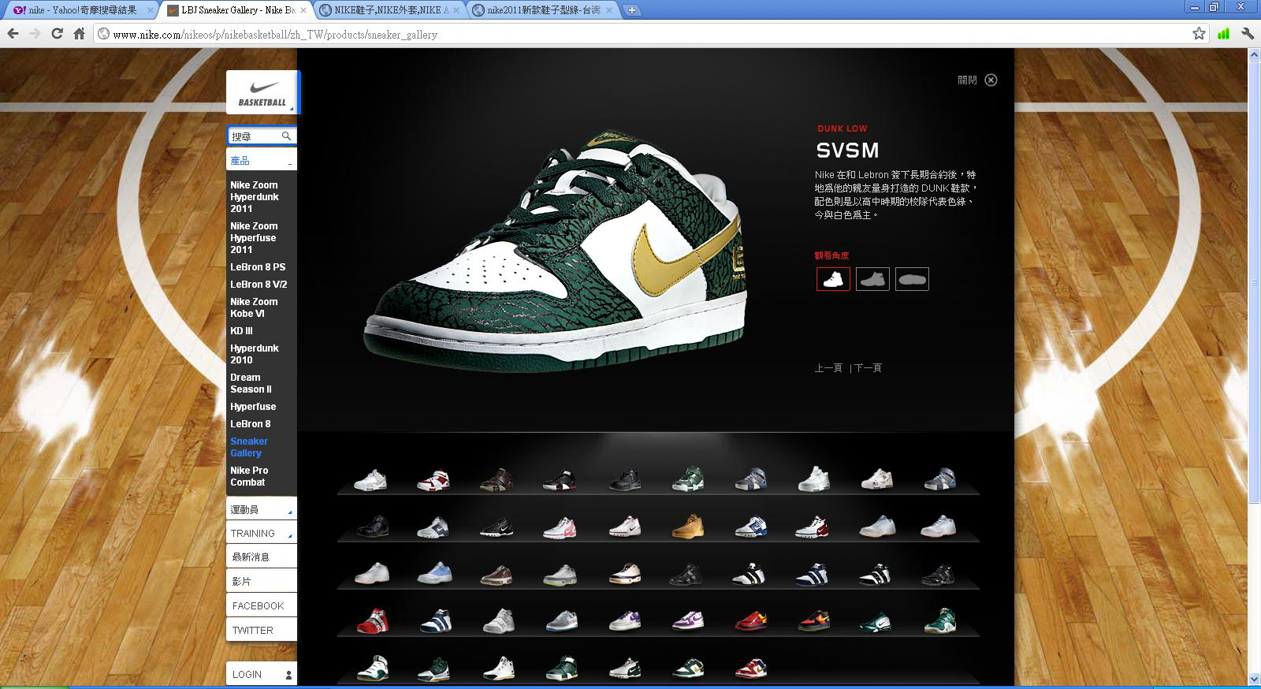Select the last shoe on the top shelf
Screen dimensions: 1261x689
[939, 479]
